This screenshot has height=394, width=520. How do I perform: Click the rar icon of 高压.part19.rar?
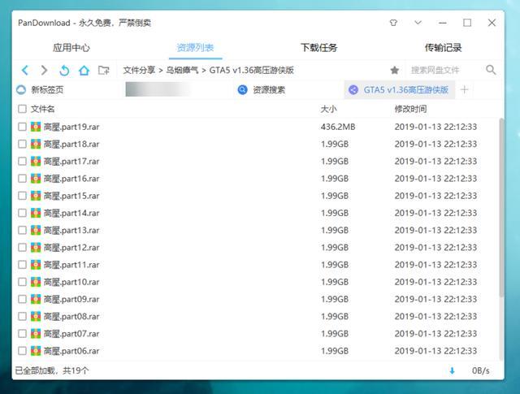click(36, 127)
